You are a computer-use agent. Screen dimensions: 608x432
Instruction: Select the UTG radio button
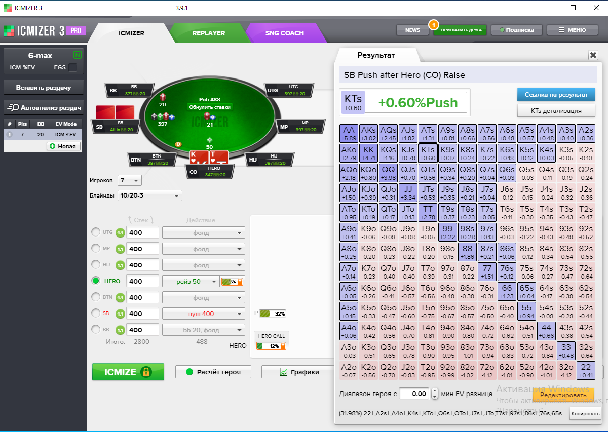tap(95, 232)
